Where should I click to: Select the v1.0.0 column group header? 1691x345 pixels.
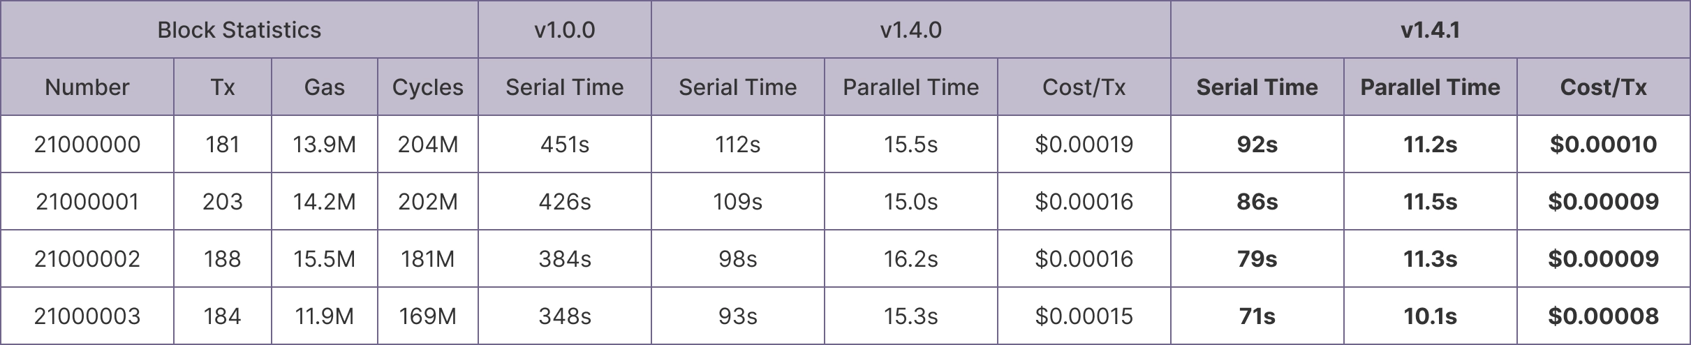pos(564,30)
